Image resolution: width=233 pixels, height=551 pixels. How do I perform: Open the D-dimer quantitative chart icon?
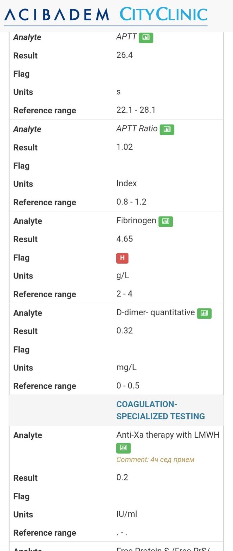(x=204, y=313)
